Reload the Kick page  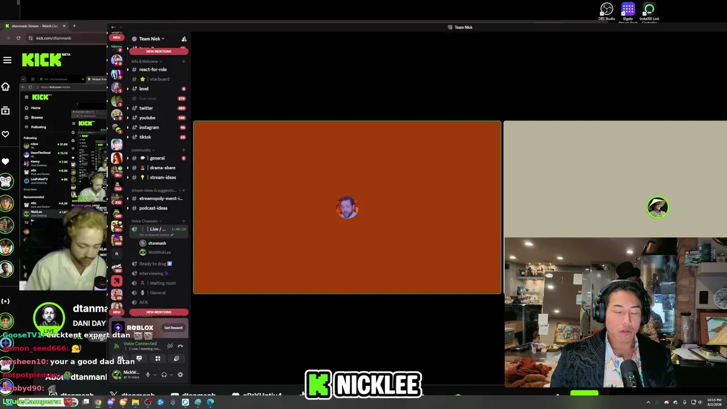(x=18, y=38)
